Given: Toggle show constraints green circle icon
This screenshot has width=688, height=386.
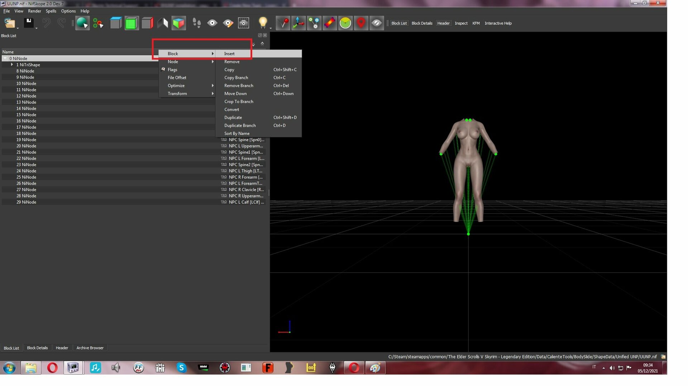Looking at the screenshot, I should click(x=345, y=23).
